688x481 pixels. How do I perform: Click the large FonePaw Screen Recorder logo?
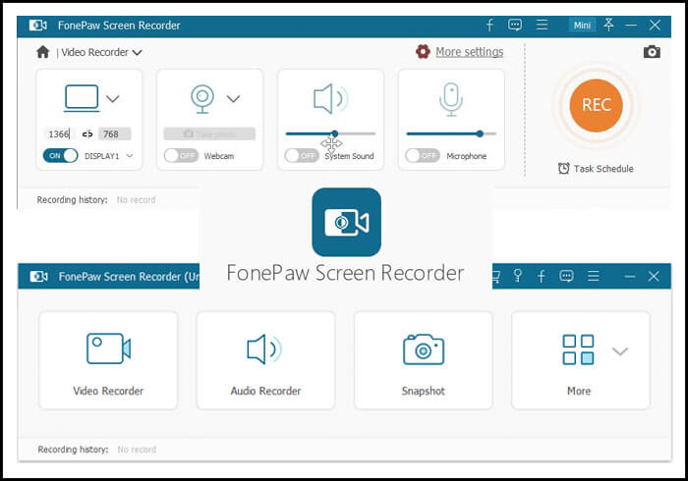point(346,222)
